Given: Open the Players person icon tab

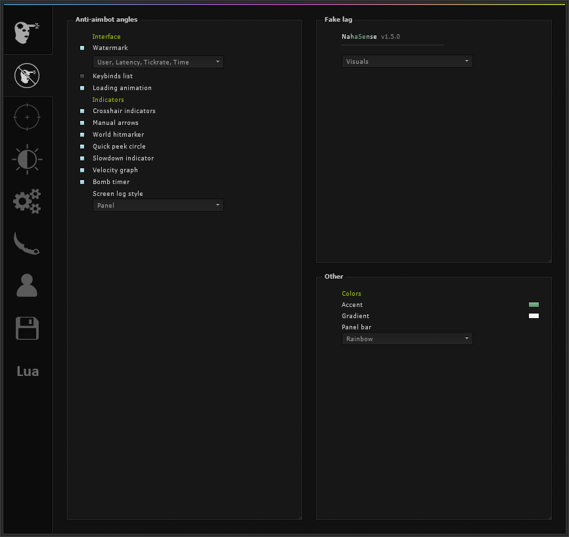Looking at the screenshot, I should [x=27, y=285].
